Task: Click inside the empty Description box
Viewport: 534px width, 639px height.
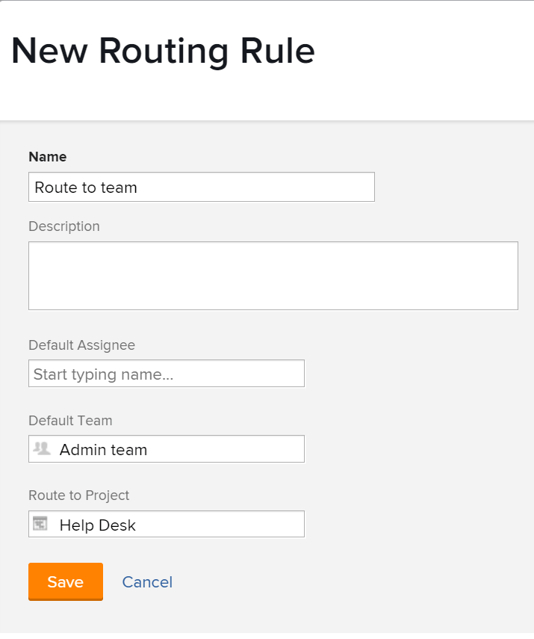Action: (273, 275)
